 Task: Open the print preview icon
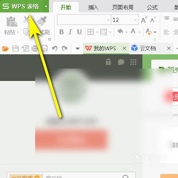44,49
